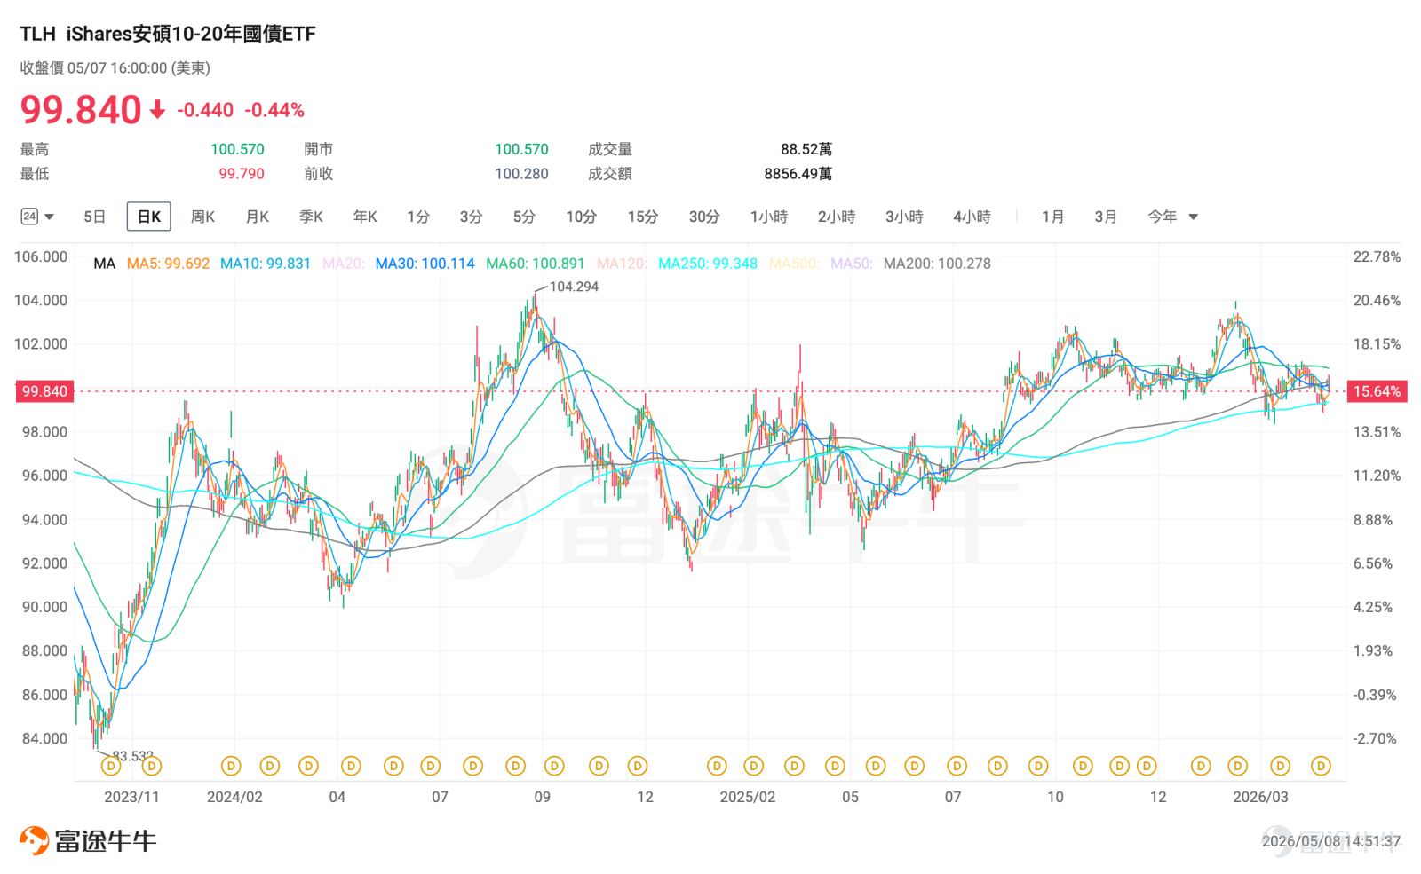The width and height of the screenshot is (1421, 874).
Task: Click the Futu bull logo at bottom left
Action: point(88,840)
